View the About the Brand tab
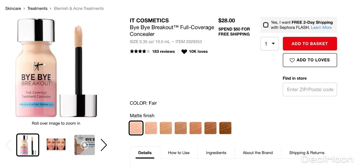This screenshot has width=358, height=167. click(258, 153)
